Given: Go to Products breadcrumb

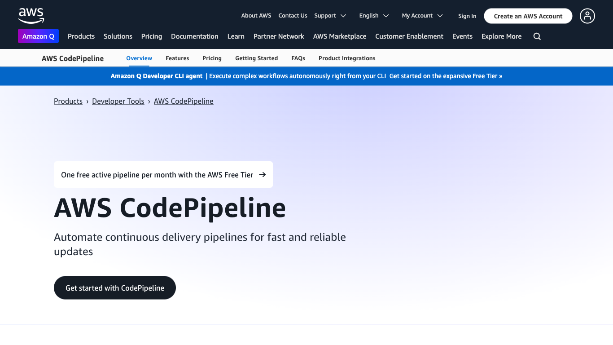Looking at the screenshot, I should click(x=68, y=102).
